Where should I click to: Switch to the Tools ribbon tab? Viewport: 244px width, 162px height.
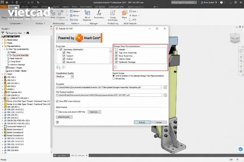[74, 7]
